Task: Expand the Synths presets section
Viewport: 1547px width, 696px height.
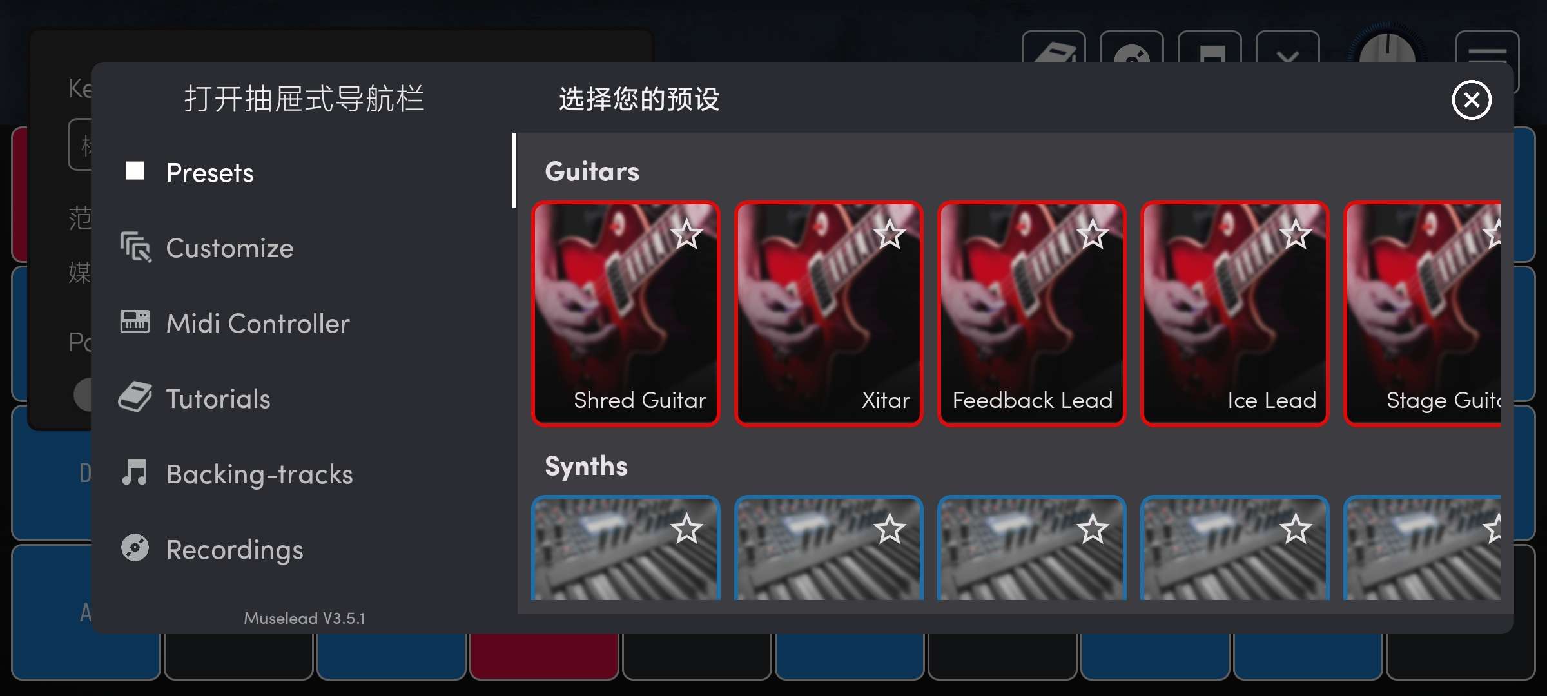Action: 586,463
